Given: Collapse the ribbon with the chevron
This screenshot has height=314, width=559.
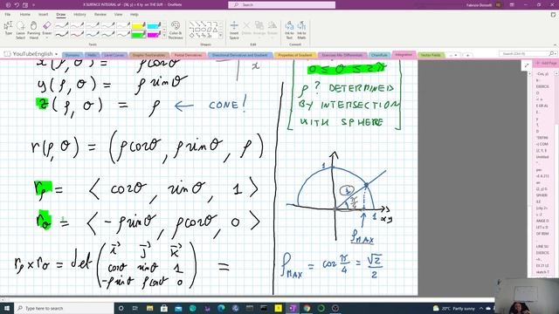Looking at the screenshot, I should (555, 44).
